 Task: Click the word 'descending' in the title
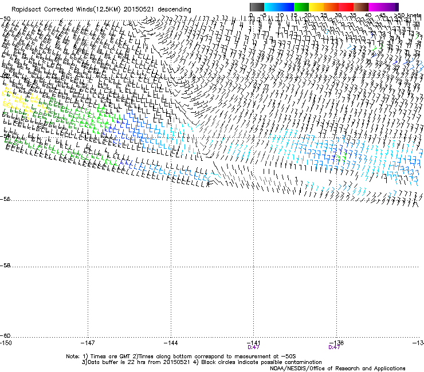[174, 10]
